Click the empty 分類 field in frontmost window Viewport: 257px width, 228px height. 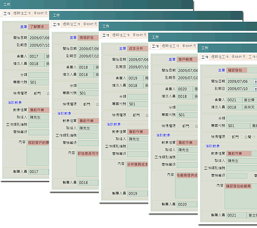click(x=241, y=118)
